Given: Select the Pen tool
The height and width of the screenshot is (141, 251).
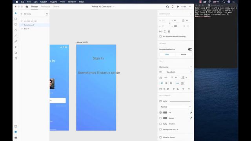Looking at the screenshot, I should click(16, 42).
